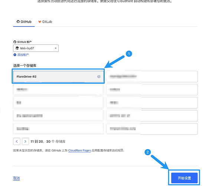
Task: Open the Cloudflare Pages link
Action: tap(79, 151)
